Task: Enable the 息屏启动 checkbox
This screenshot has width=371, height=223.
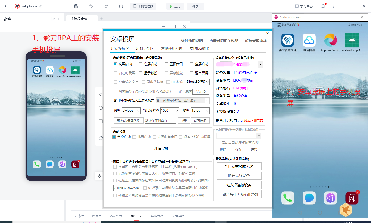Action: [x=141, y=64]
